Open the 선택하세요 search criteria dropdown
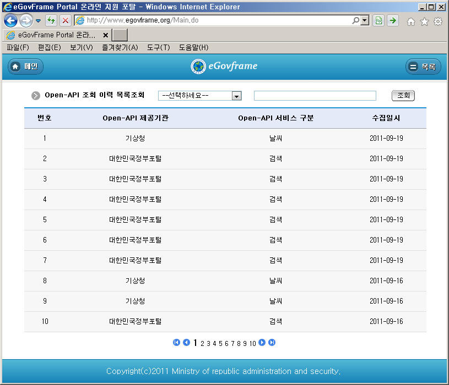This screenshot has width=449, height=385. coord(200,96)
